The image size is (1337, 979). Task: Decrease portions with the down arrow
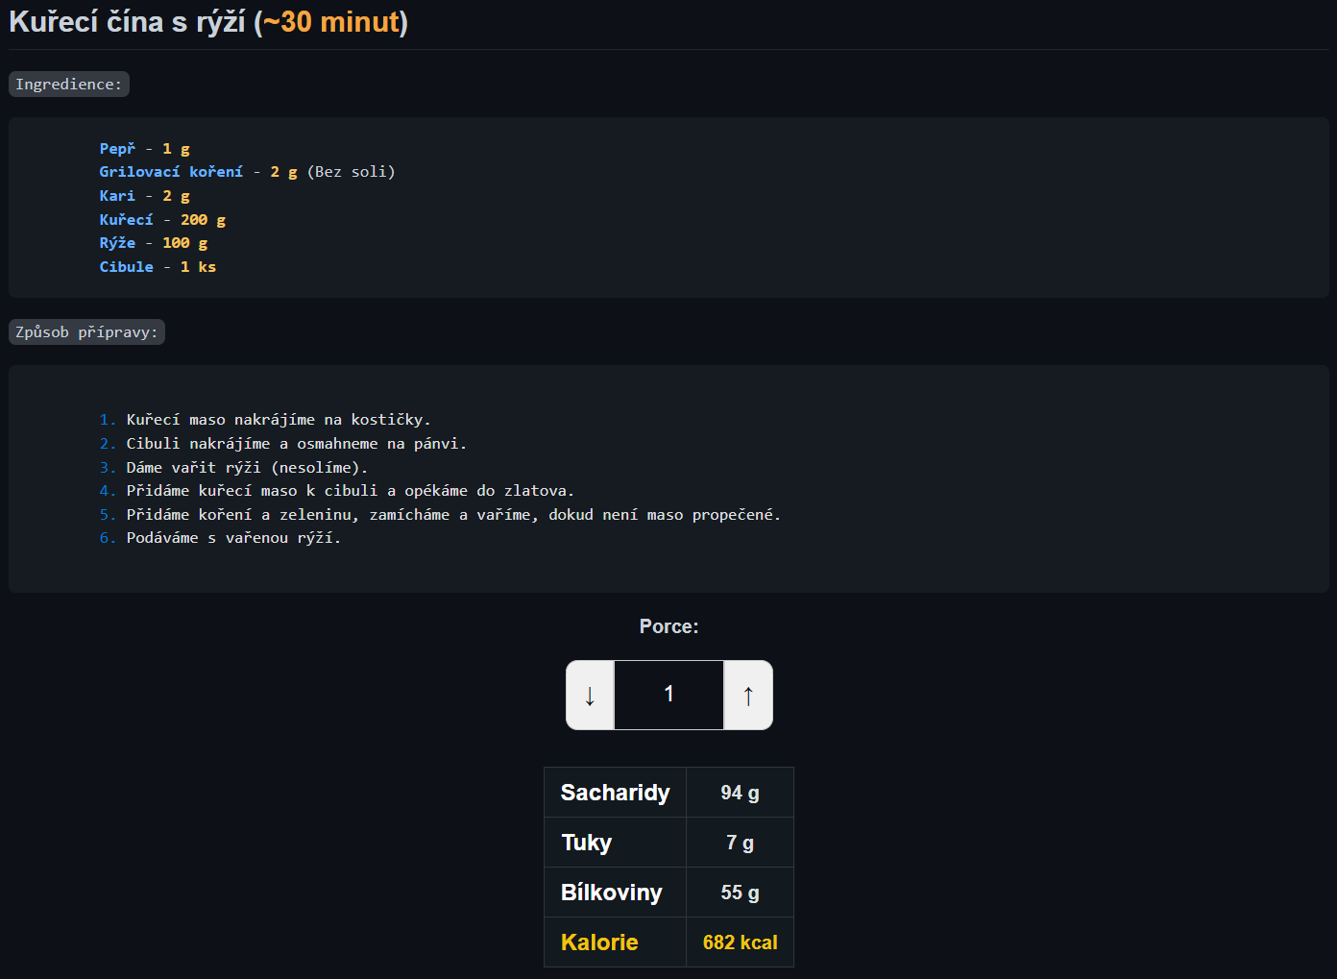(590, 695)
